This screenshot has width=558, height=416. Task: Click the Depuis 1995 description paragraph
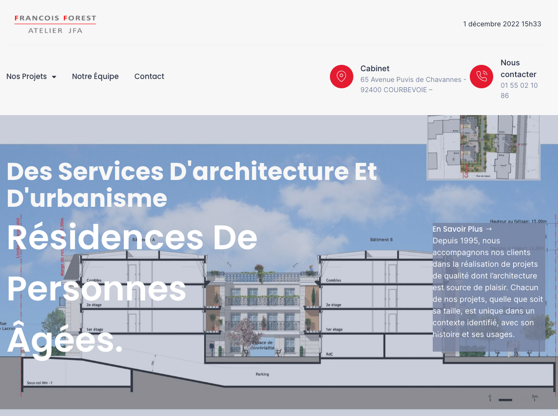coord(488,287)
